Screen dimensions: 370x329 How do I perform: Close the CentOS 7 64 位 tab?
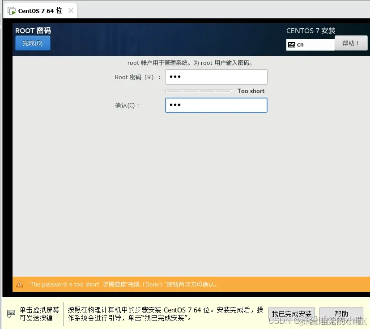pyautogui.click(x=71, y=11)
